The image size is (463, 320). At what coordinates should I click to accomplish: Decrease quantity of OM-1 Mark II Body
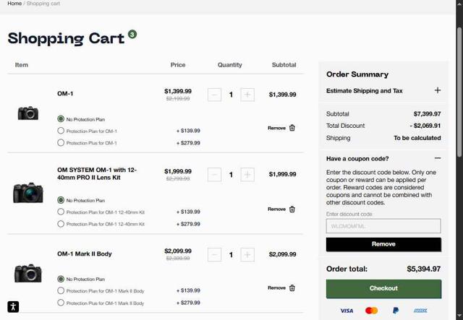pos(214,254)
